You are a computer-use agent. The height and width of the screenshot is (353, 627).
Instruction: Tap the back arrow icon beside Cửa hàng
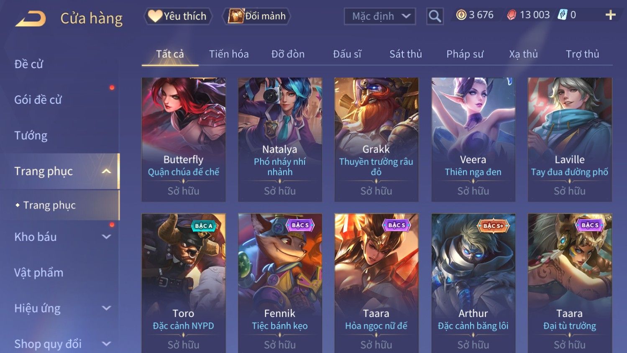[31, 18]
